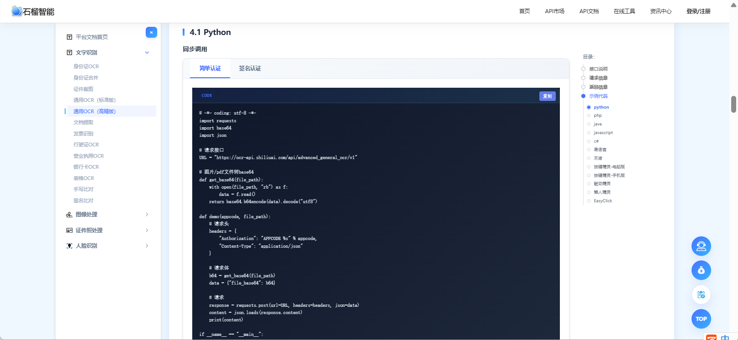Select 证件裁剪 in the sidebar
Screen dimensions: 738x340
(x=83, y=89)
